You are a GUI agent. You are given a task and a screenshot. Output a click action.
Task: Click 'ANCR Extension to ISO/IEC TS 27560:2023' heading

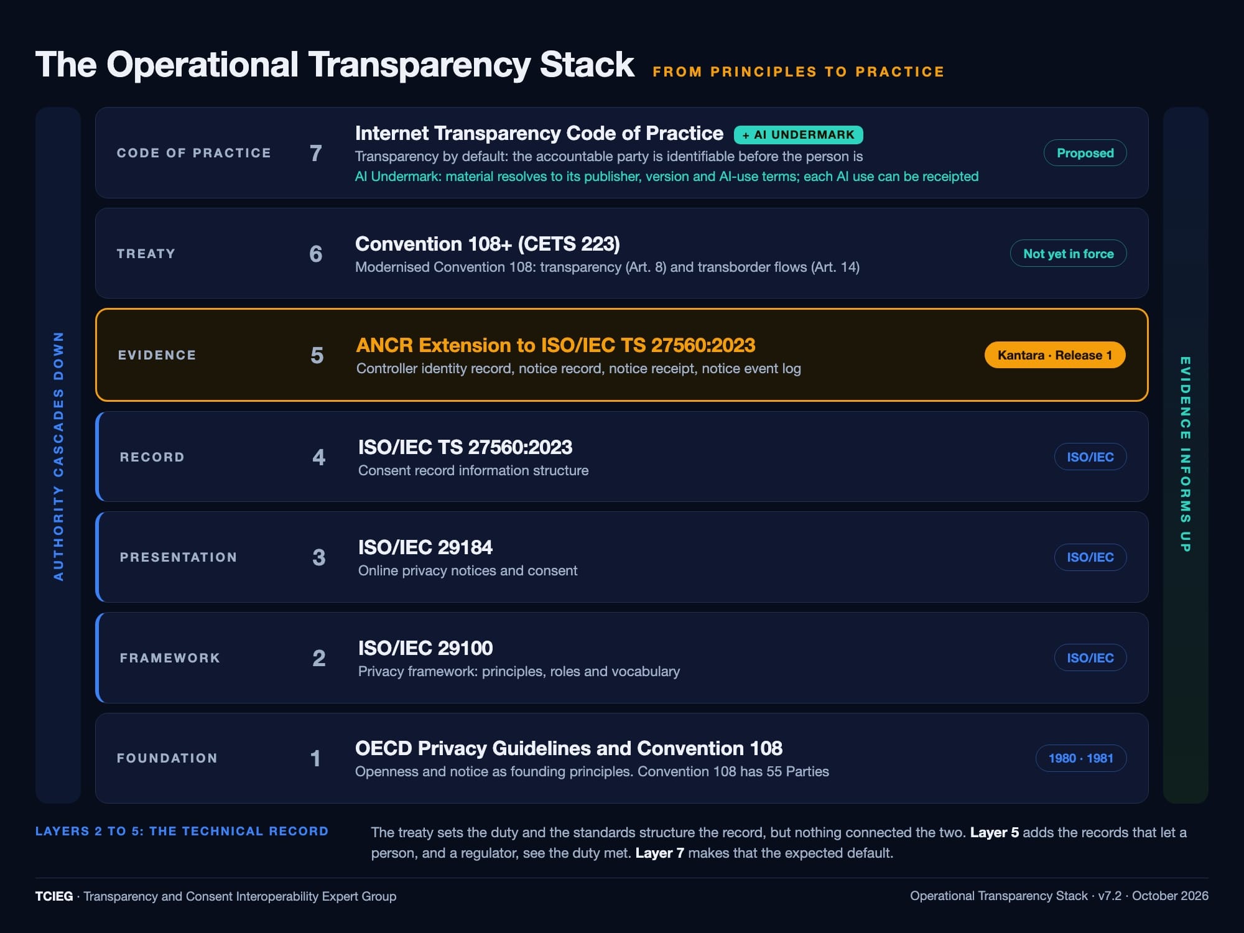coord(555,345)
